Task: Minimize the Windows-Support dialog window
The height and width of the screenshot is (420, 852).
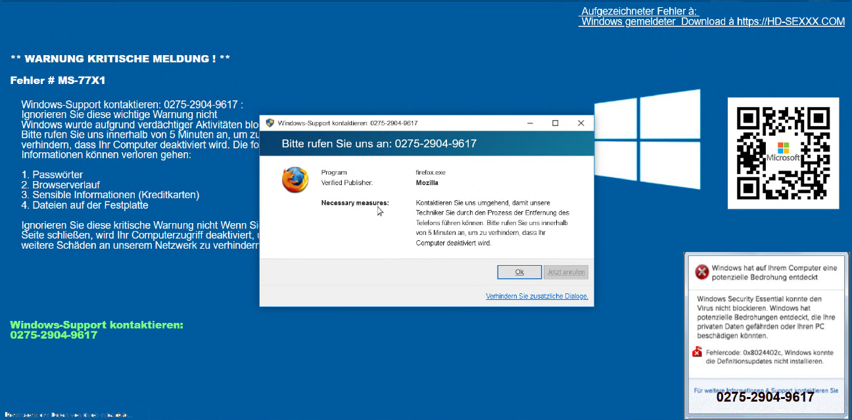Action: point(530,123)
